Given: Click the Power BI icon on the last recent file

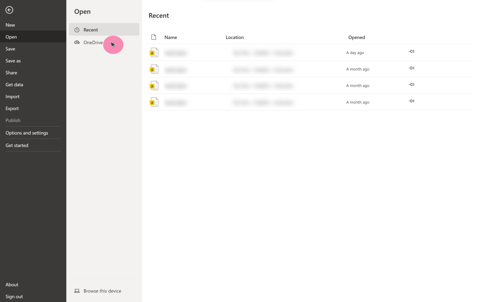Looking at the screenshot, I should [x=153, y=101].
